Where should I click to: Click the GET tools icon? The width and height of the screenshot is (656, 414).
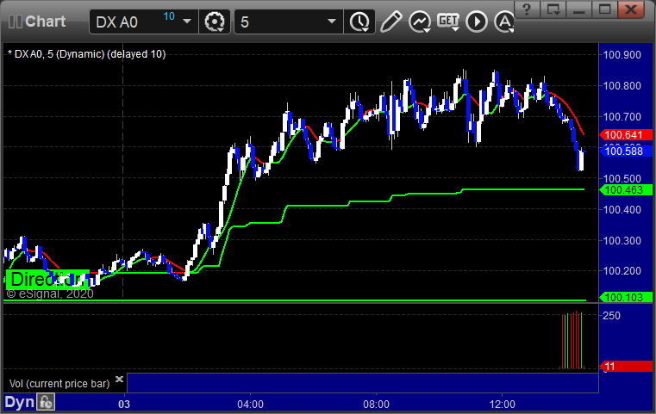click(x=447, y=20)
